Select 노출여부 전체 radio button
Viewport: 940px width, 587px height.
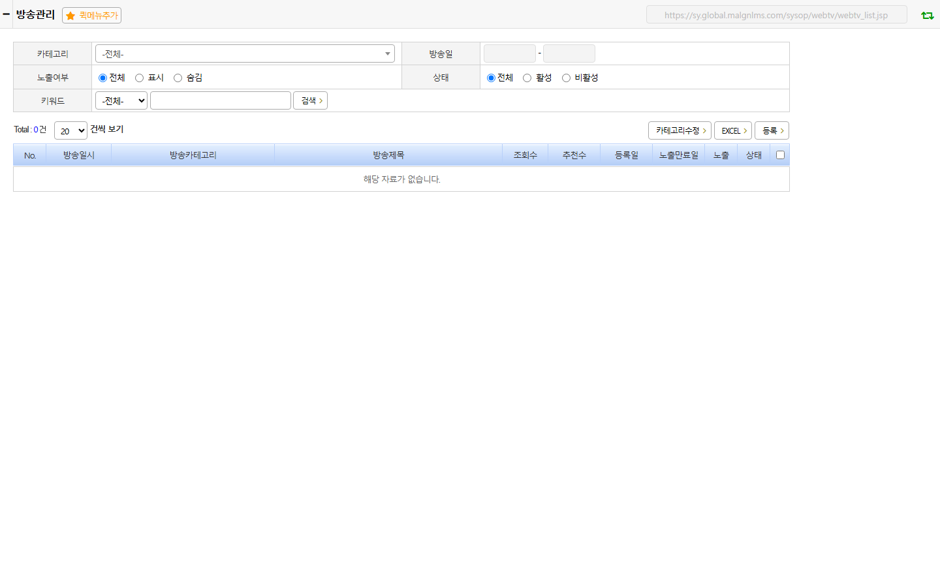pos(102,78)
